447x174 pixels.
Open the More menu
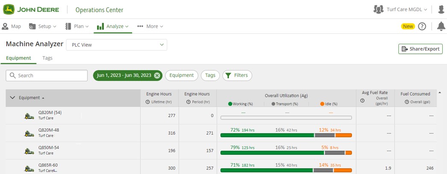click(x=150, y=26)
